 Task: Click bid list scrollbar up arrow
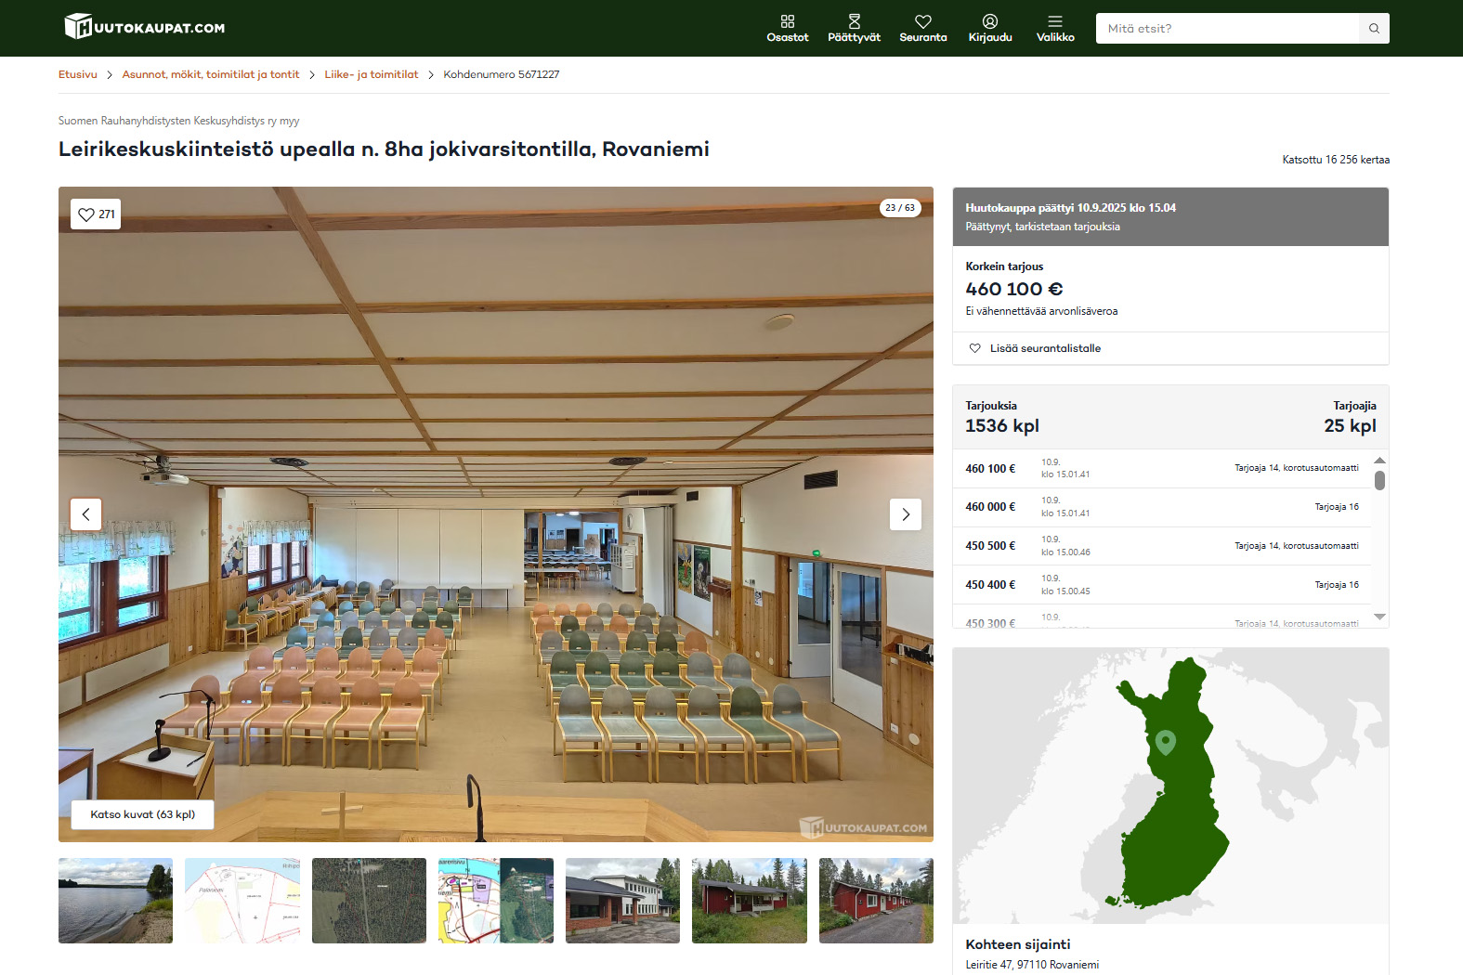pos(1379,461)
